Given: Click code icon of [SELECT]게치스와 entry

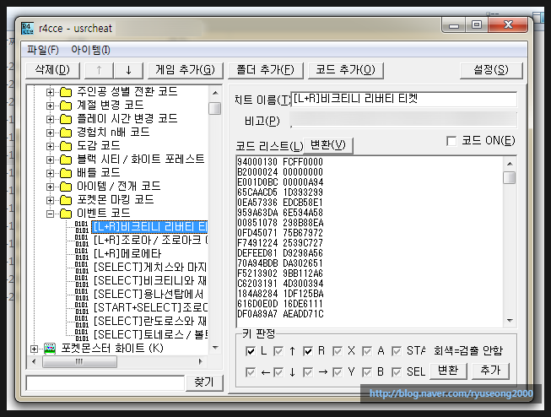Looking at the screenshot, I should pos(82,268).
